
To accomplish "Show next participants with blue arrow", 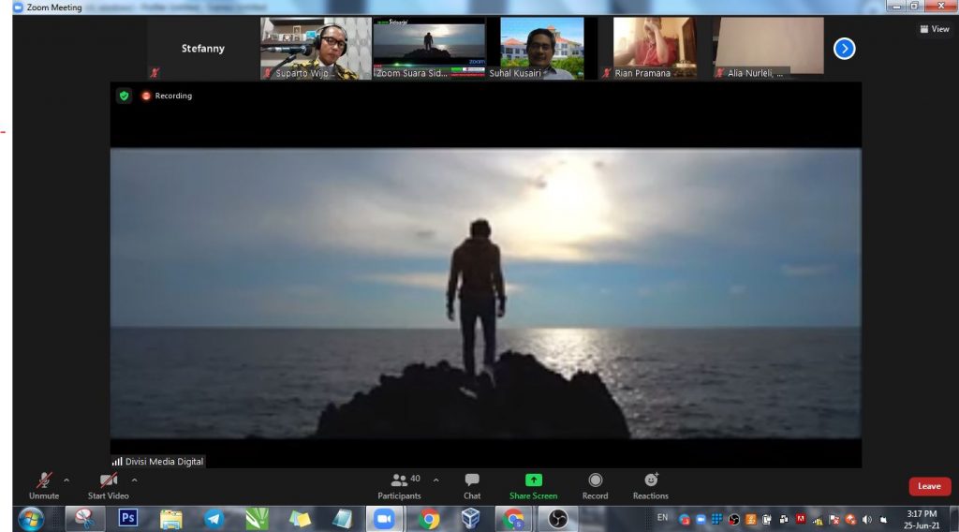I will pos(844,49).
